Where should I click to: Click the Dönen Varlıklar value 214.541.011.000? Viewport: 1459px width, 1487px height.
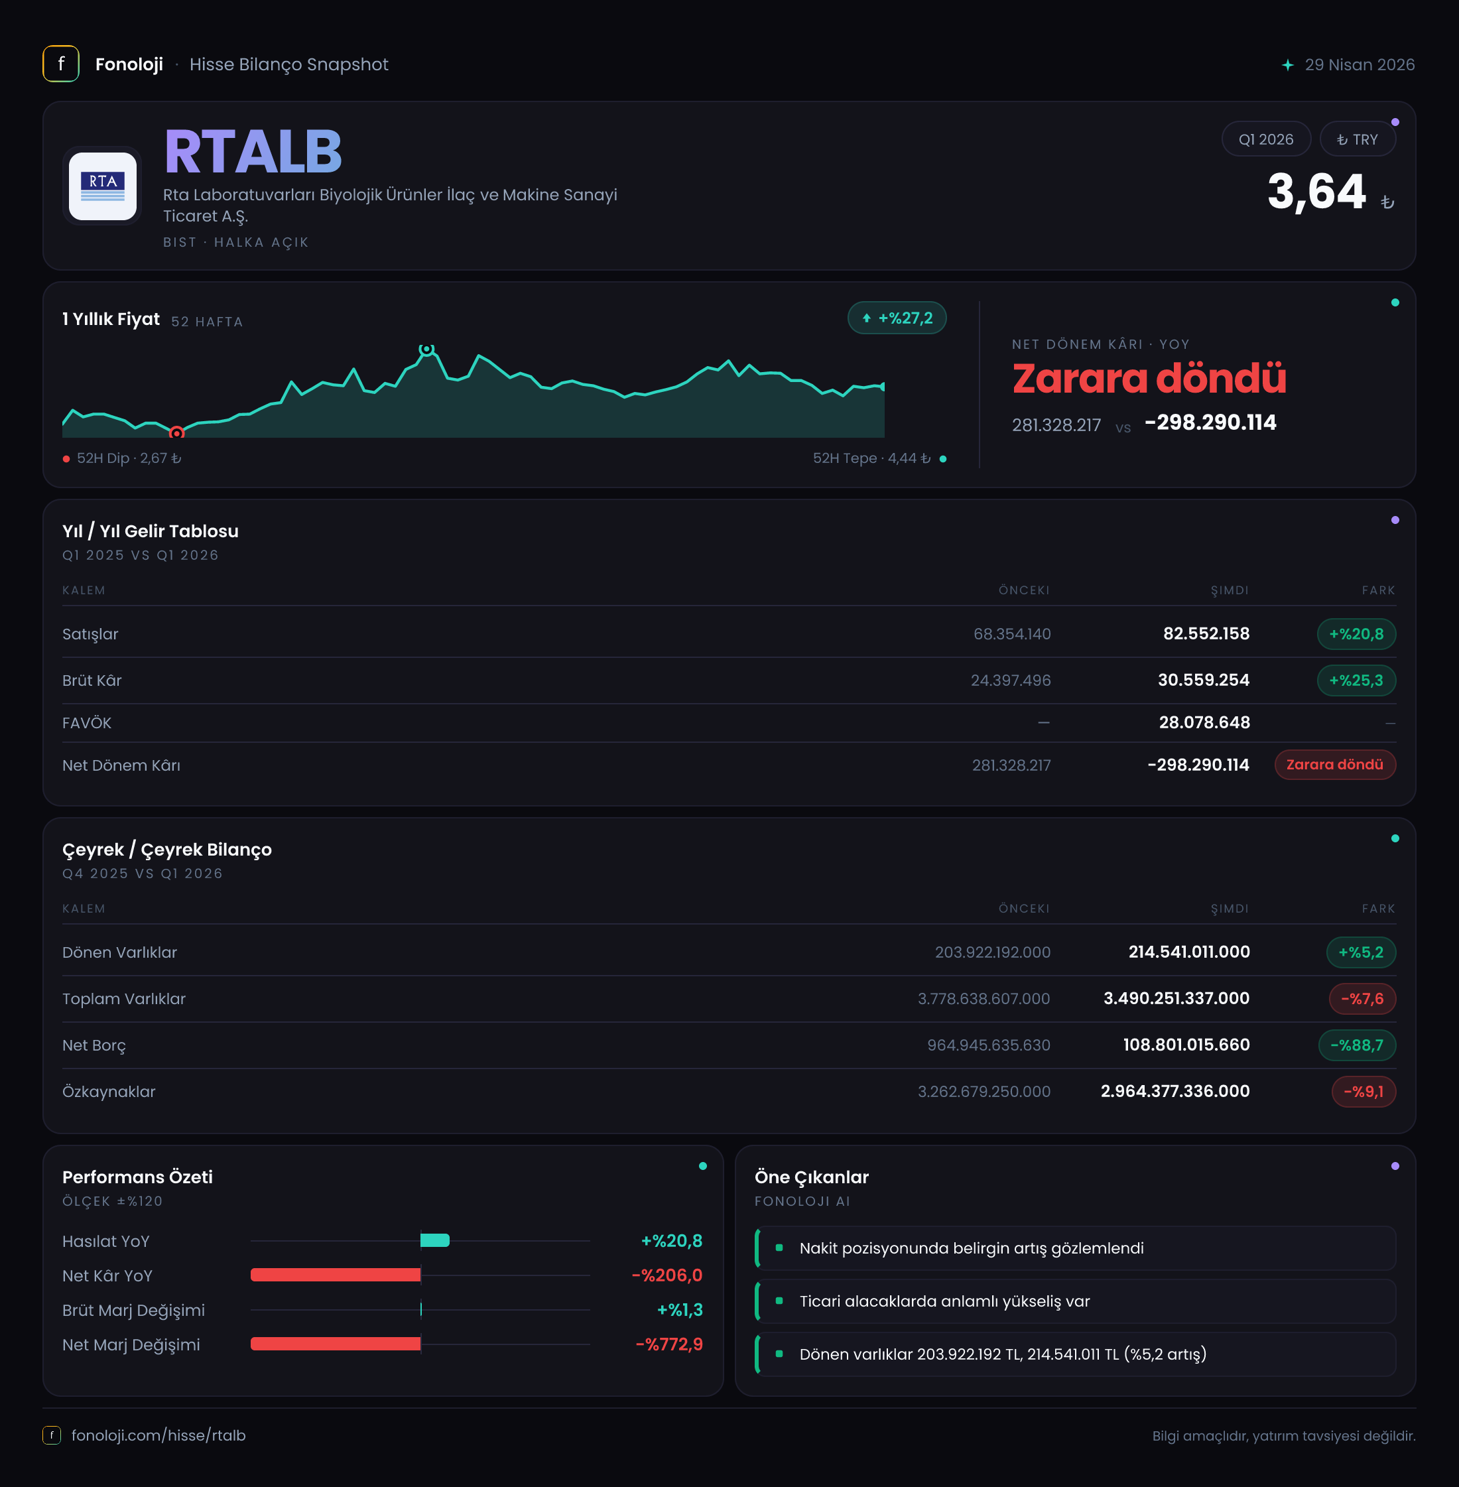1189,952
